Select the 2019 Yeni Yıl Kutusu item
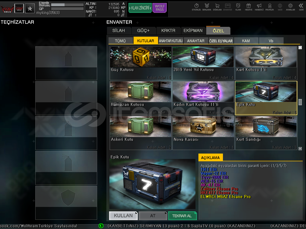 203,63
